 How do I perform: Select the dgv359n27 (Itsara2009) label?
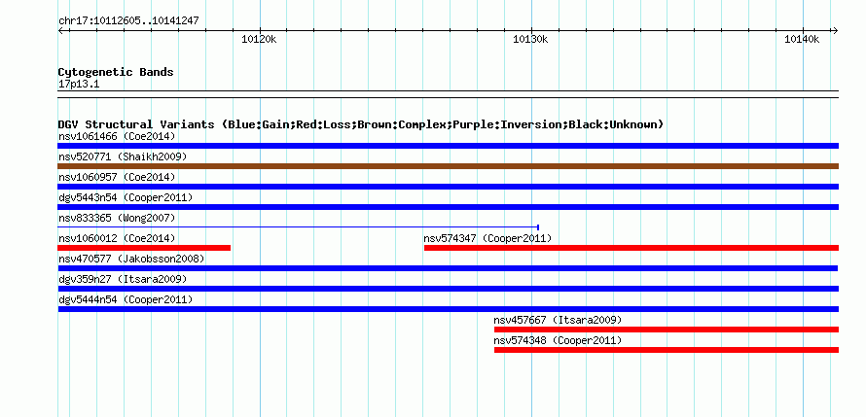(123, 279)
